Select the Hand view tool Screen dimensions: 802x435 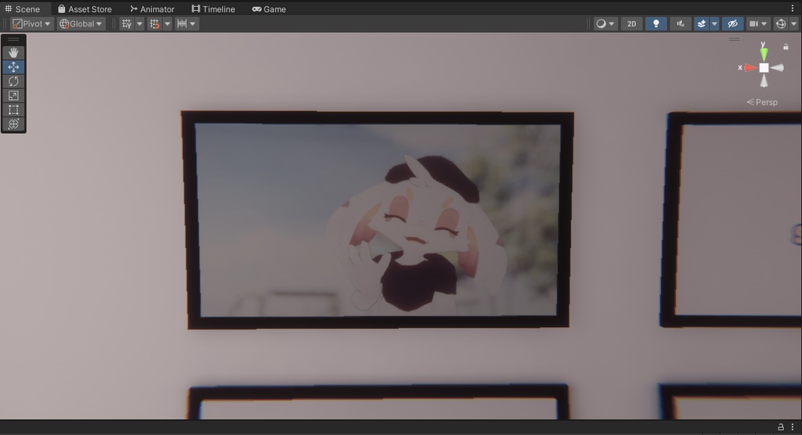pyautogui.click(x=13, y=52)
